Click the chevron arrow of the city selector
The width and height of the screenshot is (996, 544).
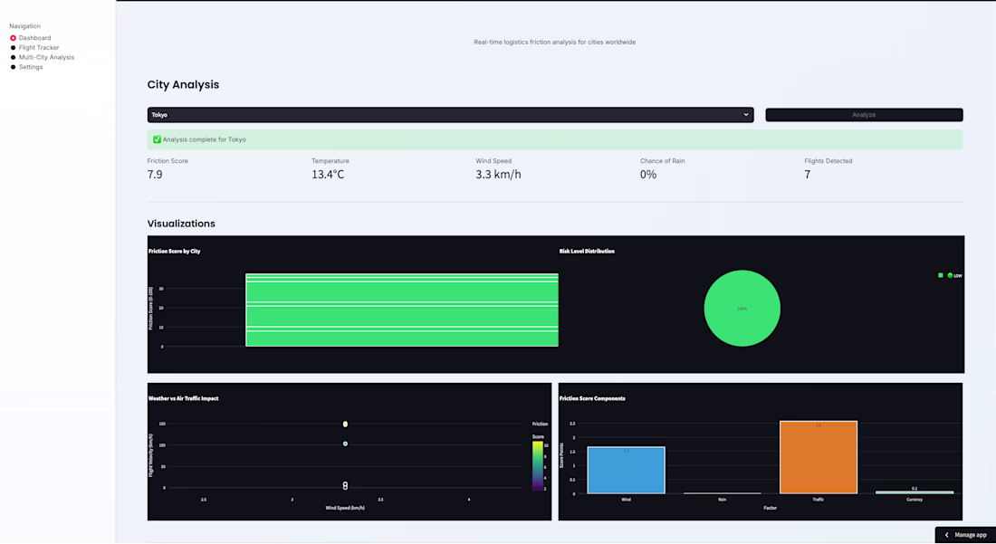click(746, 115)
